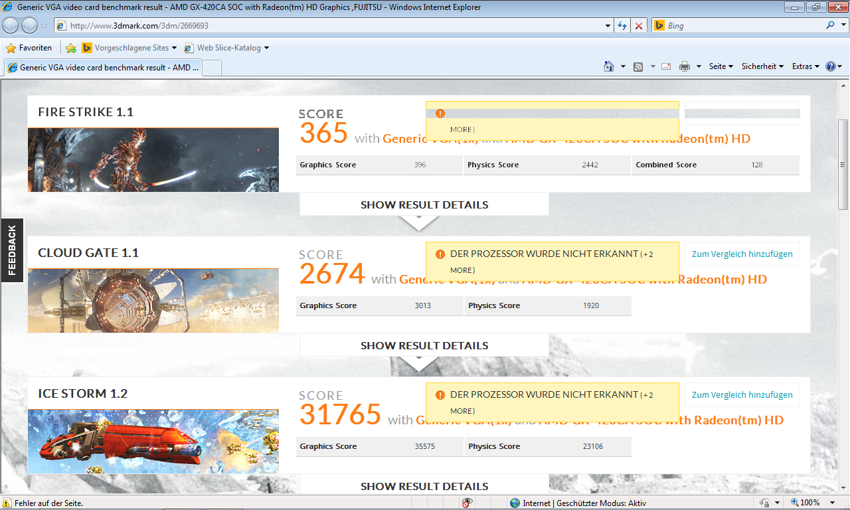Click the Ice Storm spaceship thumbnail image
The width and height of the screenshot is (850, 510).
(153, 442)
